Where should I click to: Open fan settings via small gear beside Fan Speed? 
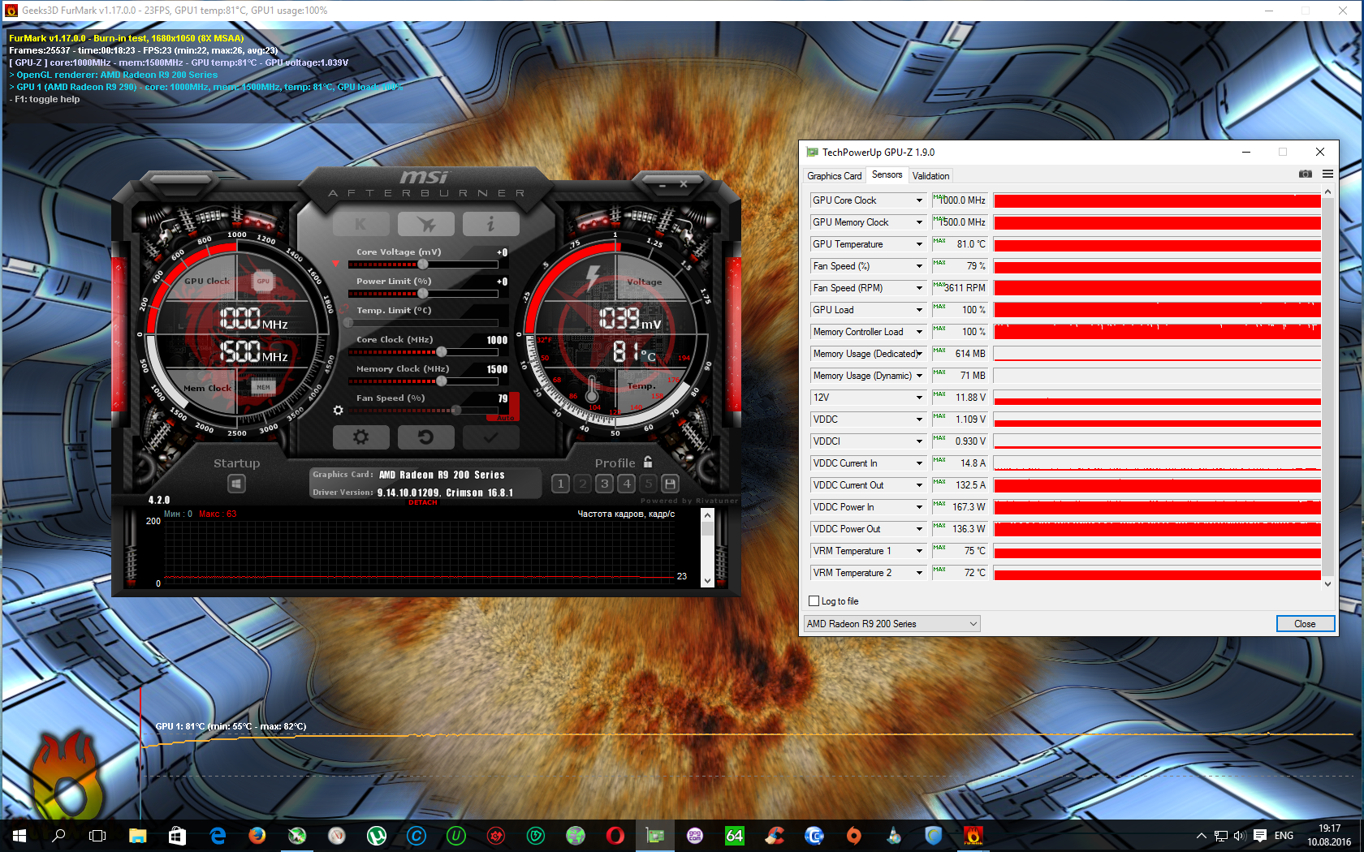pos(339,411)
